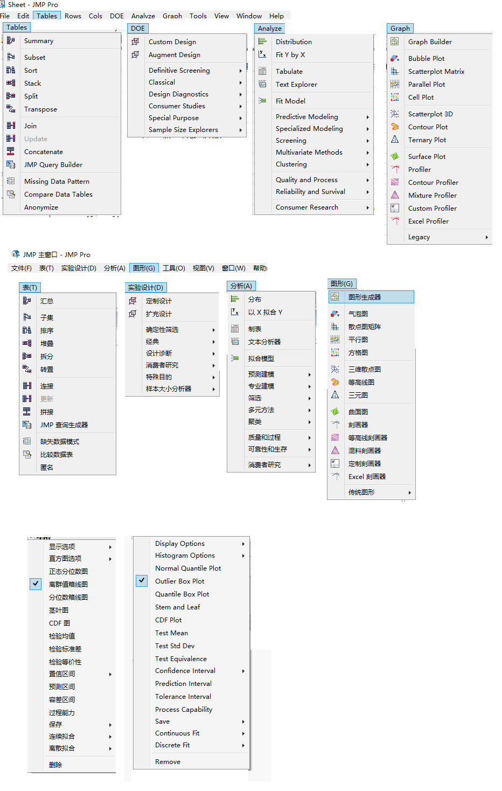Open the 图形(G) menu in Chinese menu bar
Viewport: 502px width, 791px height.
(x=144, y=268)
